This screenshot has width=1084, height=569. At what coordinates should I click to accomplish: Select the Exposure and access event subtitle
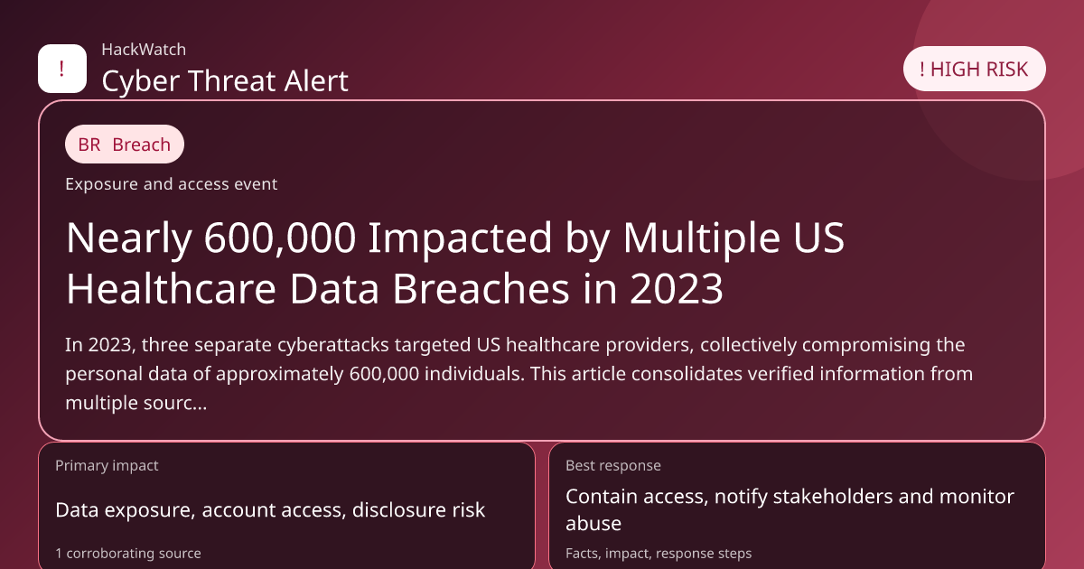tap(171, 184)
